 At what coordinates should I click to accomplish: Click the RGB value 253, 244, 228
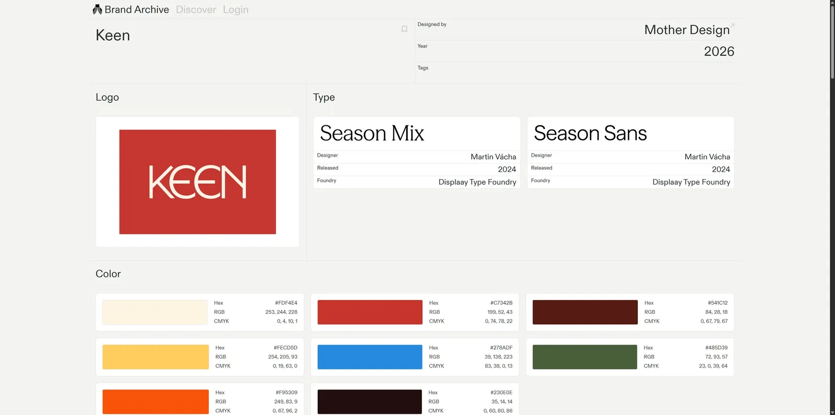tap(281, 312)
